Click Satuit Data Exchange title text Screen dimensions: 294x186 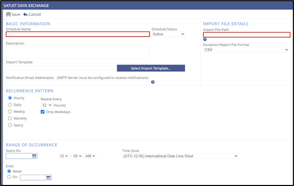pyautogui.click(x=26, y=6)
